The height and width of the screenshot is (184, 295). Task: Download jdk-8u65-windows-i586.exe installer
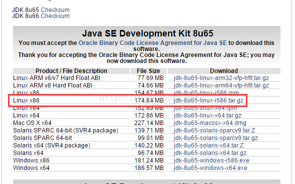pos(211,160)
